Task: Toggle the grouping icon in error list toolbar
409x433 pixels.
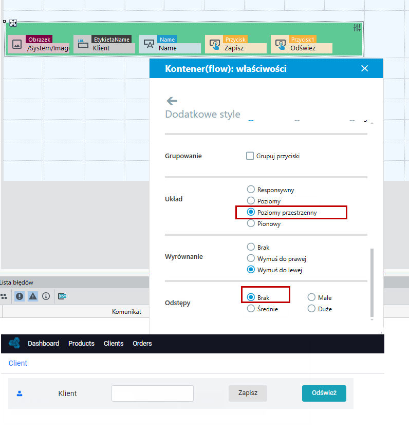Action: [4, 296]
